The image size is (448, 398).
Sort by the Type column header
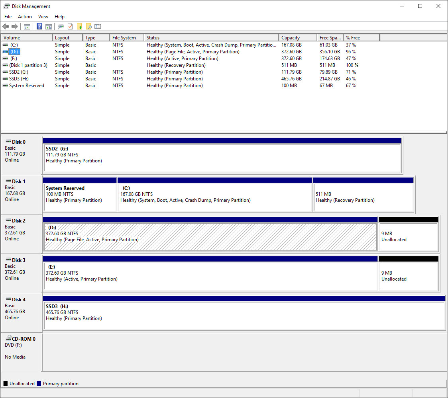[96, 38]
